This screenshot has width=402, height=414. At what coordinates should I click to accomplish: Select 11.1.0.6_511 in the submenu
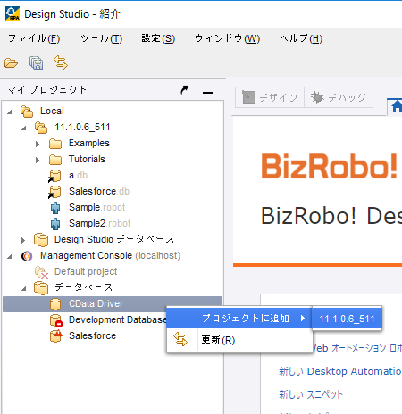347,319
